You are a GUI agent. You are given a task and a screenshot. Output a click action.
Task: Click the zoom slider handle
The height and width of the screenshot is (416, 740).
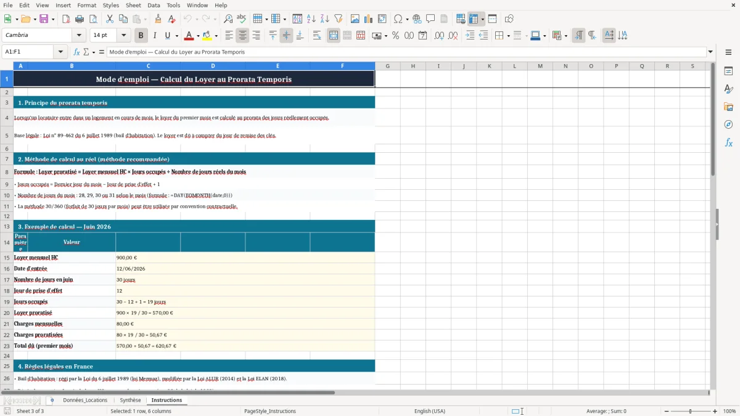click(691, 411)
